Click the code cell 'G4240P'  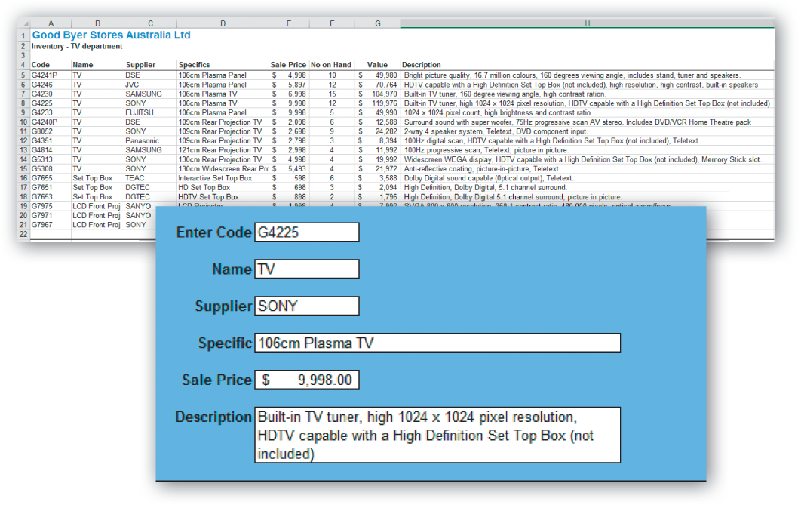(51, 122)
